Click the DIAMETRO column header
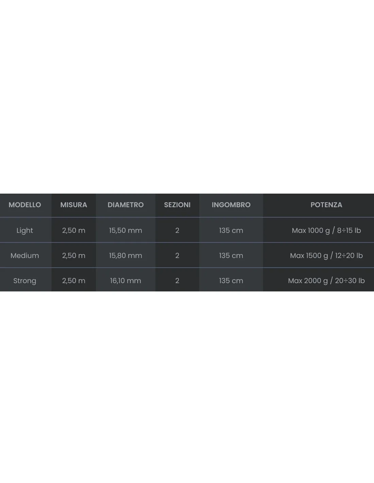The image size is (374, 483). click(125, 205)
